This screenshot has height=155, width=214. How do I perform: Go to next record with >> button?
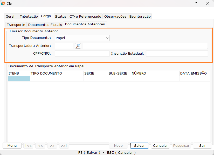tap(52, 146)
